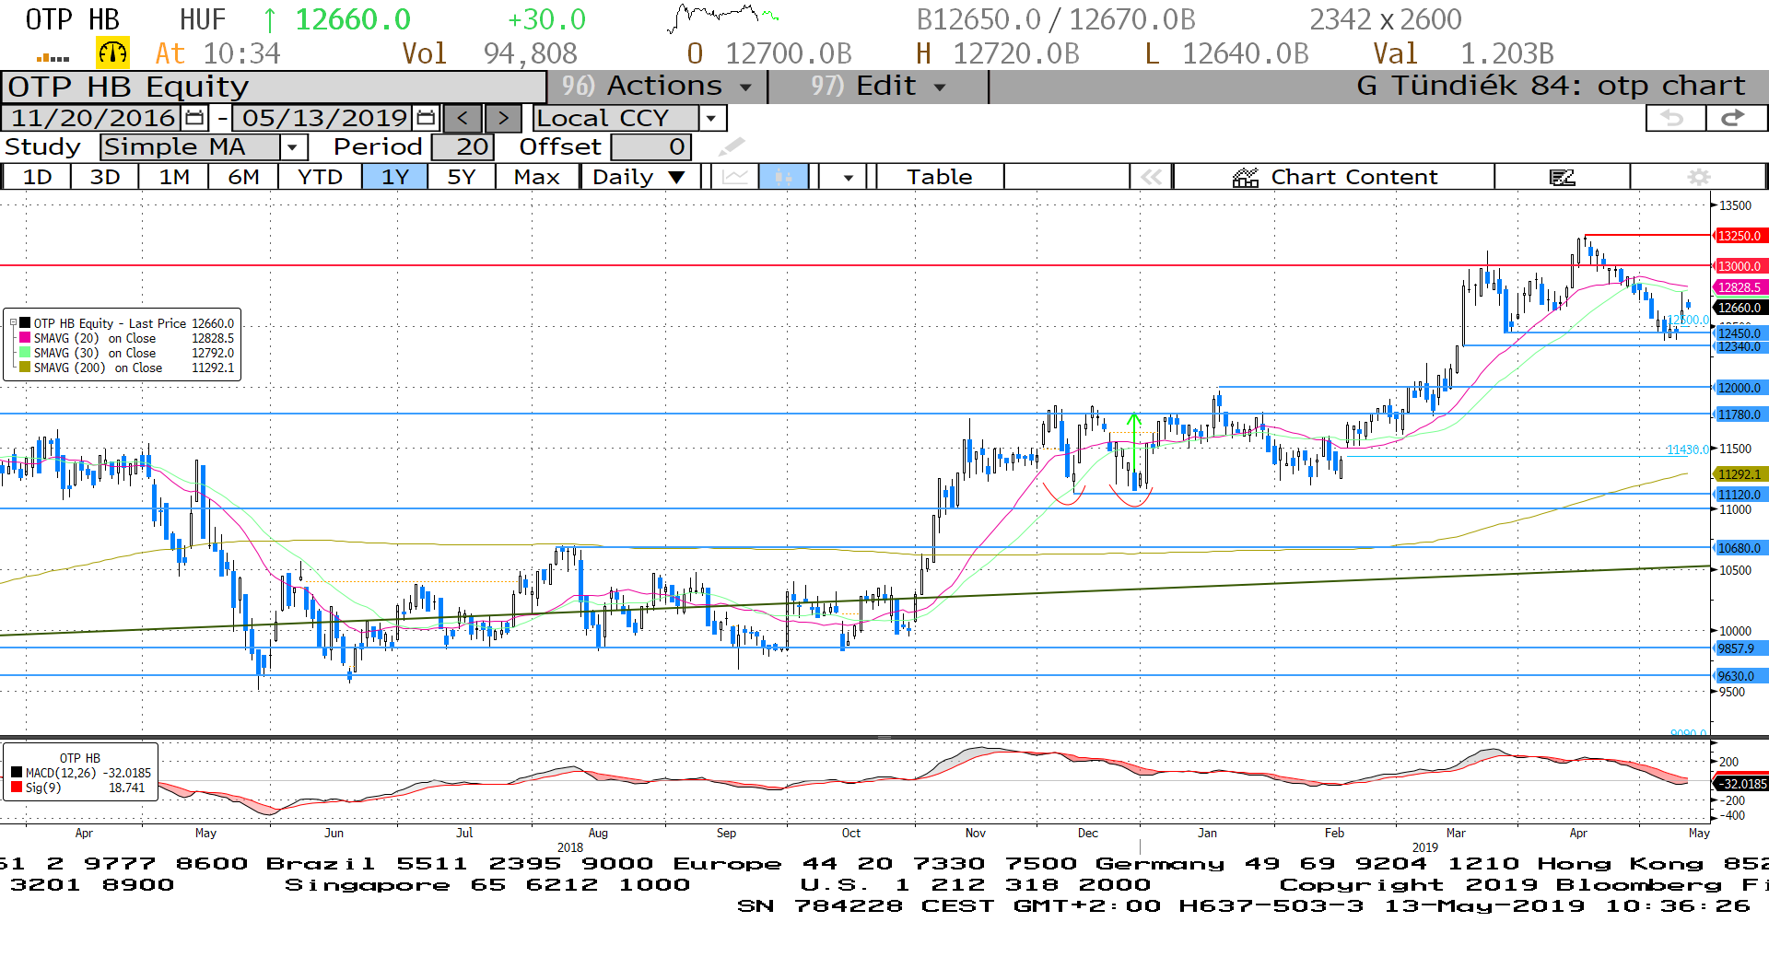Click the Table button
The image size is (1769, 957).
pyautogui.click(x=940, y=177)
